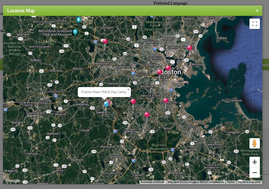This screenshot has height=189, width=269.
Task: Click the red pin north of Boston label
Action: (168, 68)
